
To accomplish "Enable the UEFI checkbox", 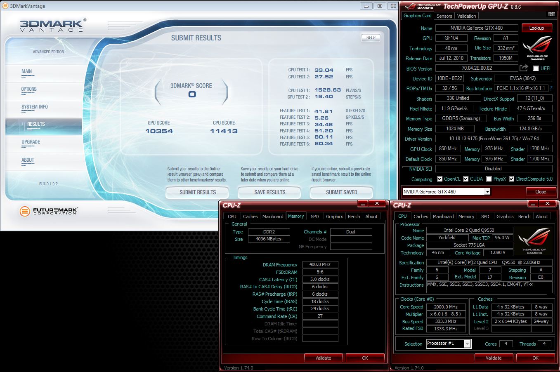I will 536,68.
